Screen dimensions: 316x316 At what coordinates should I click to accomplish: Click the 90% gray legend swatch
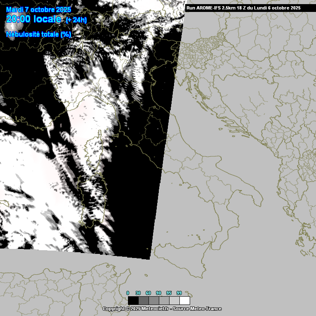[164, 300]
